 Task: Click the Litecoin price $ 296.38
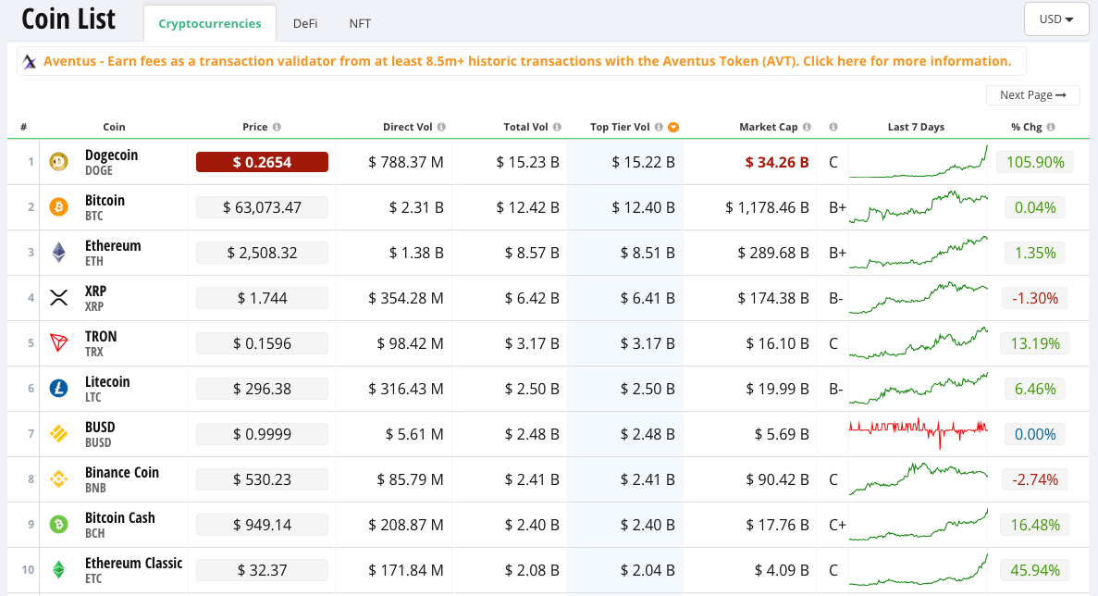(262, 389)
